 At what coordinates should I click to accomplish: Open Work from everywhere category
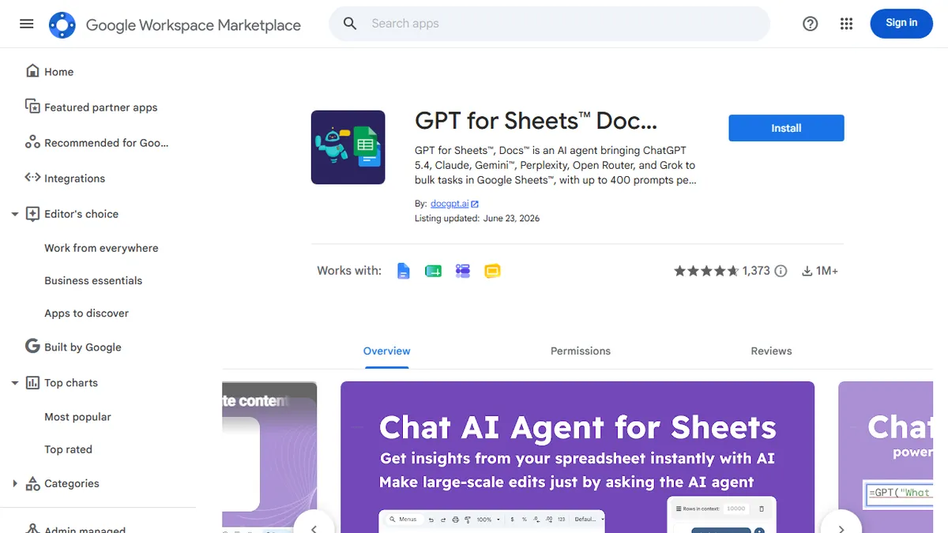tap(101, 248)
